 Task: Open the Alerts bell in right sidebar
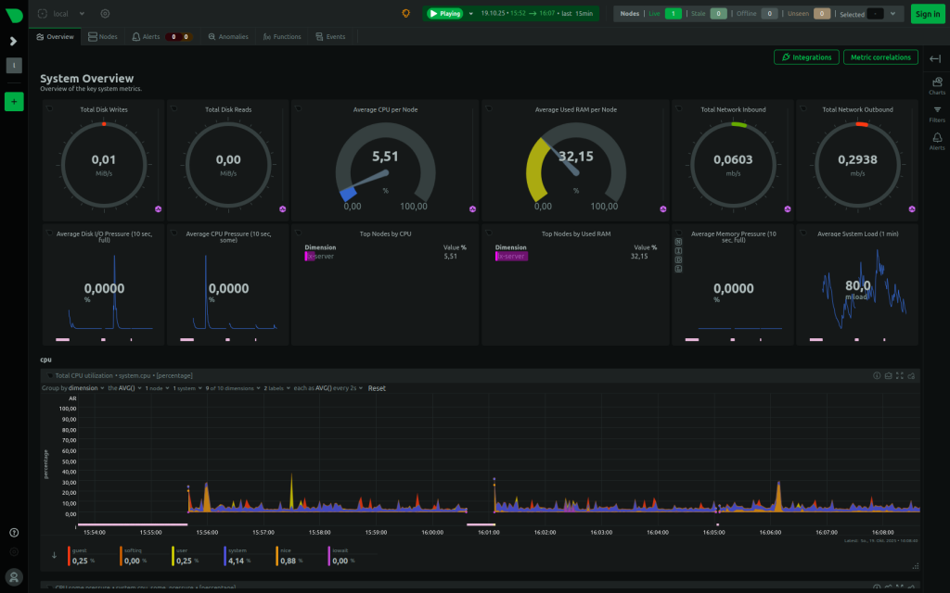click(936, 141)
